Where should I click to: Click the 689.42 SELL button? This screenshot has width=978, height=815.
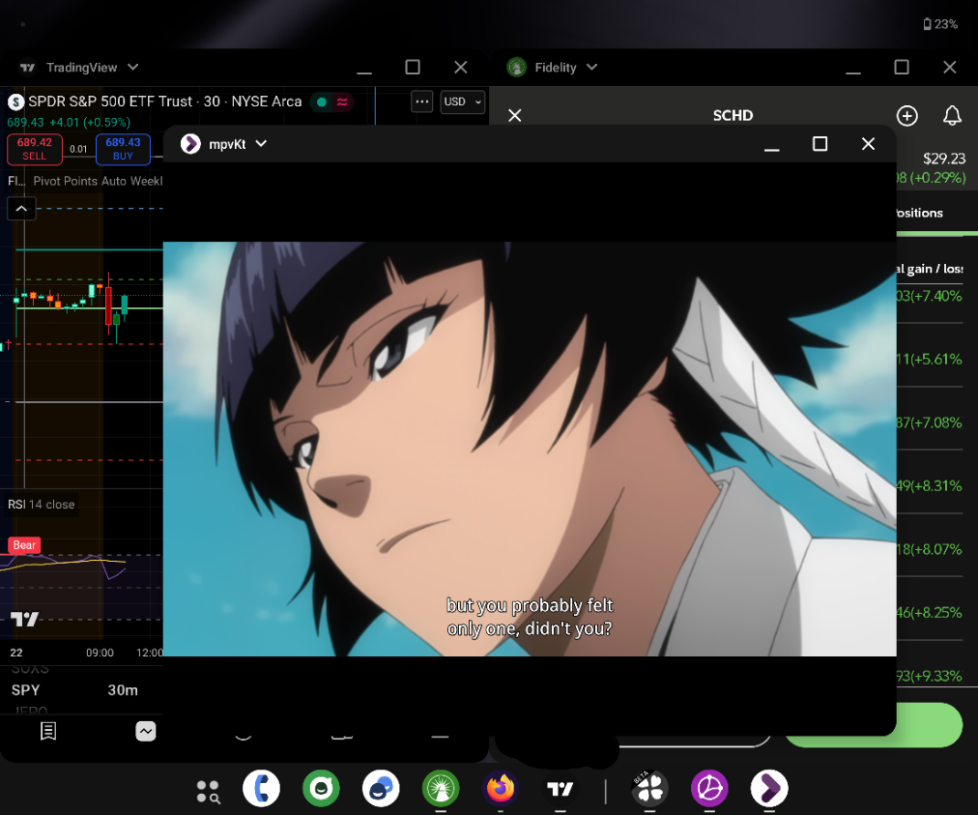(34, 149)
